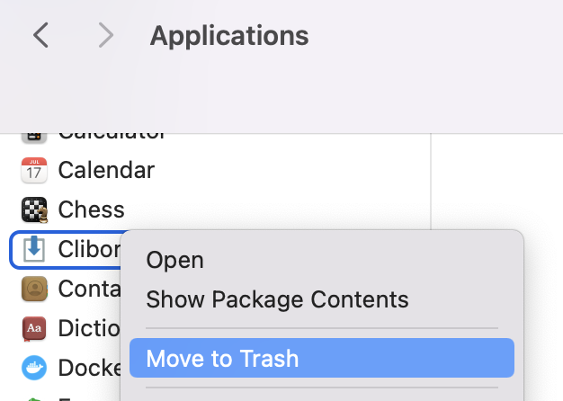
Task: Go forward using the right chevron
Action: point(106,35)
